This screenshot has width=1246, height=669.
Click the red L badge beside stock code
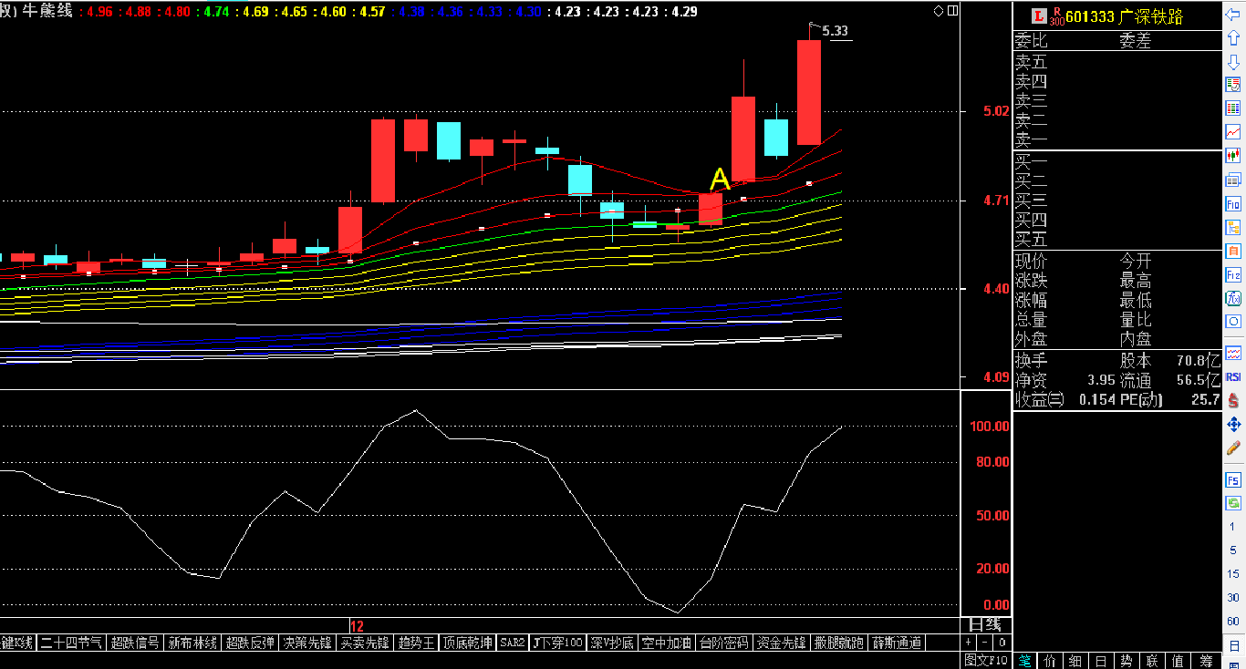(x=1038, y=15)
